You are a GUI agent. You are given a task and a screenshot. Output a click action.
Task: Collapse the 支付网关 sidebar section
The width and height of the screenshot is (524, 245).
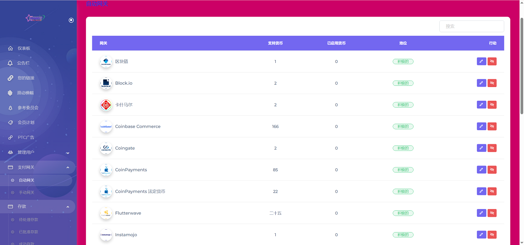pos(68,167)
